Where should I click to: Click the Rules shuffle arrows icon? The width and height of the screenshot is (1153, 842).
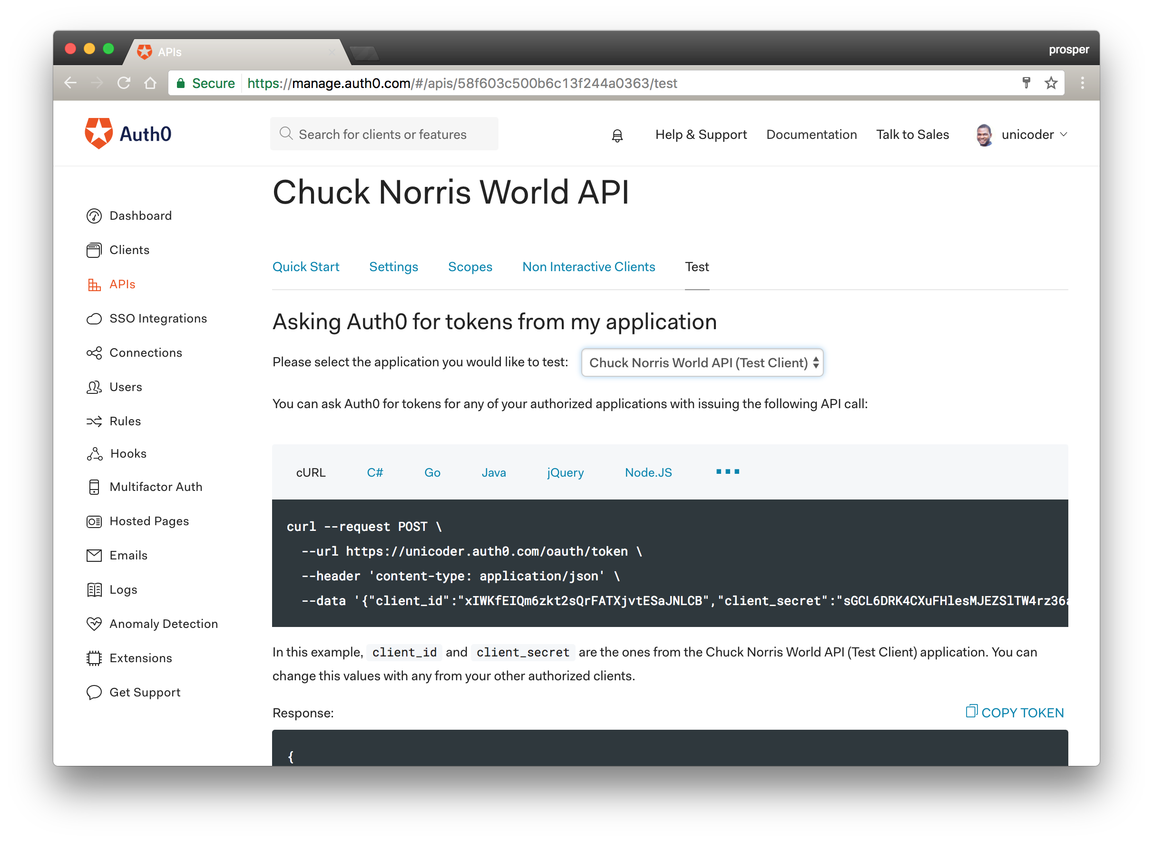pos(94,421)
